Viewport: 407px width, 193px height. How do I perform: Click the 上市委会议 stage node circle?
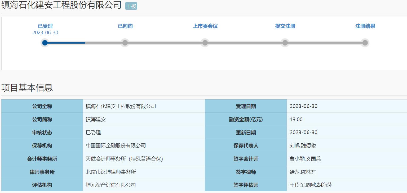[205, 43]
